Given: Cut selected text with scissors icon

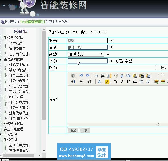Looking at the screenshot, I should pos(122,76).
